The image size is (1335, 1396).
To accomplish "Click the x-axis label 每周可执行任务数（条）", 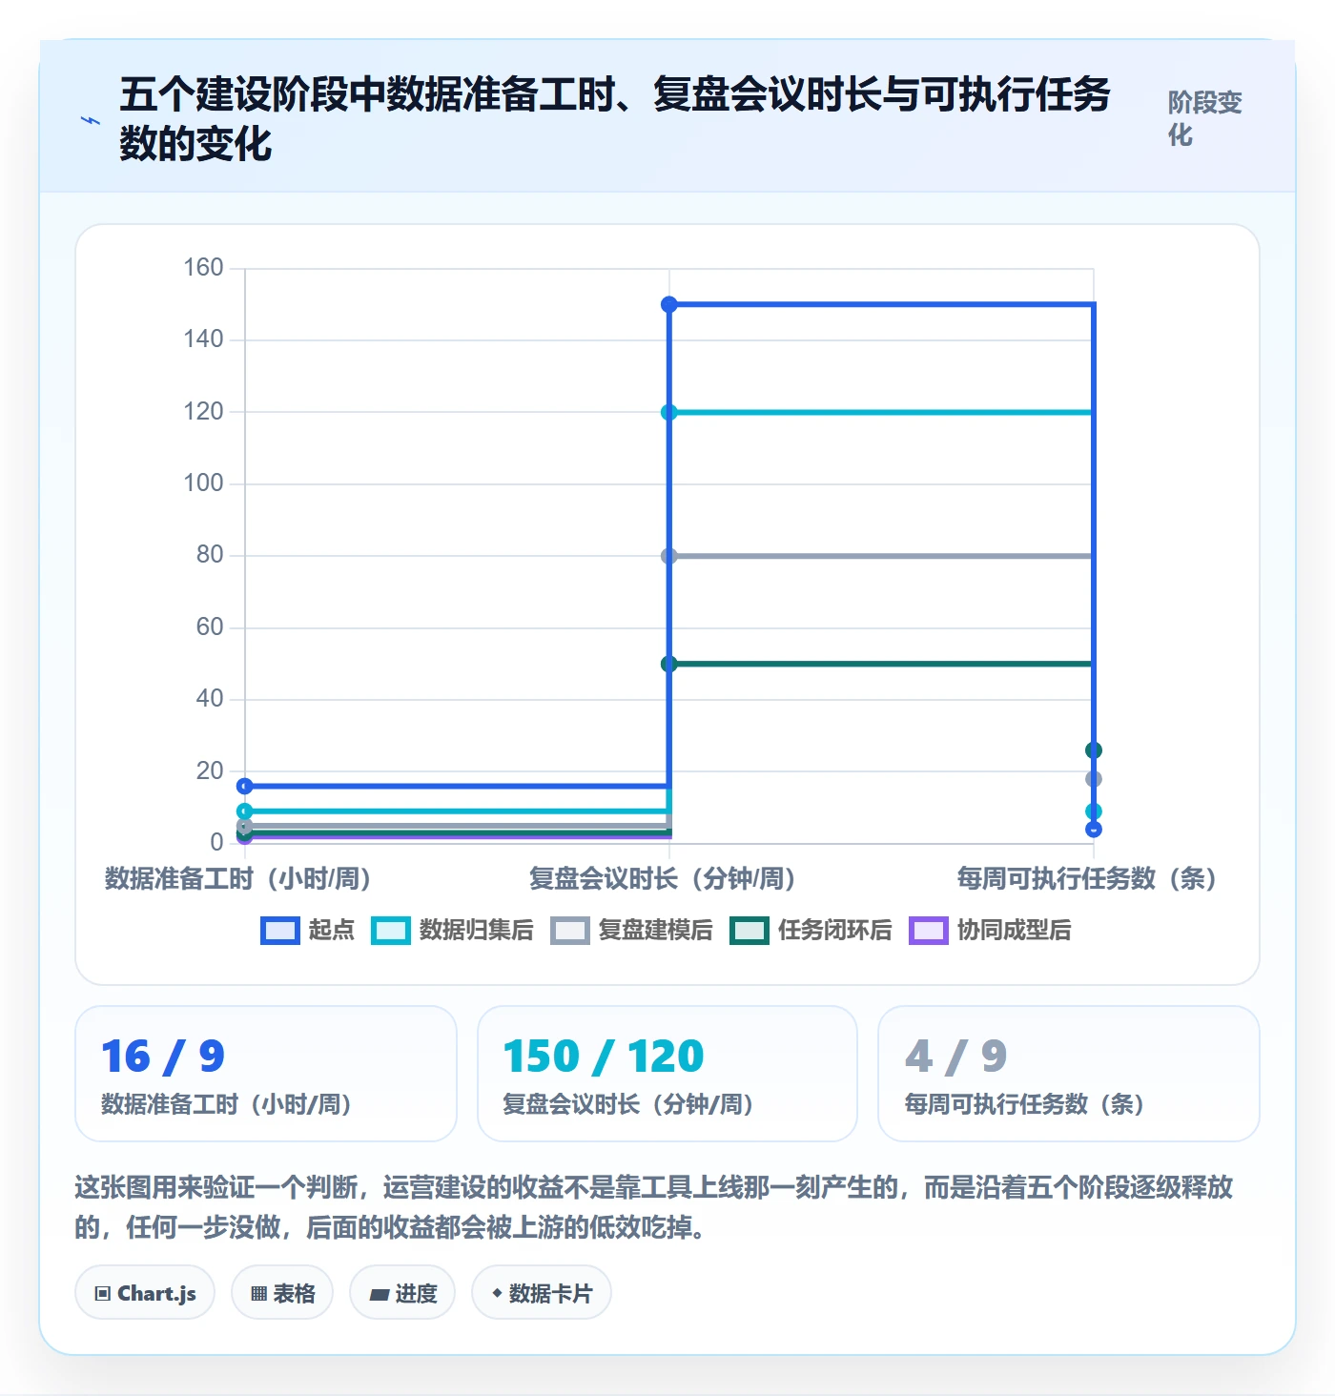I will tap(1087, 878).
